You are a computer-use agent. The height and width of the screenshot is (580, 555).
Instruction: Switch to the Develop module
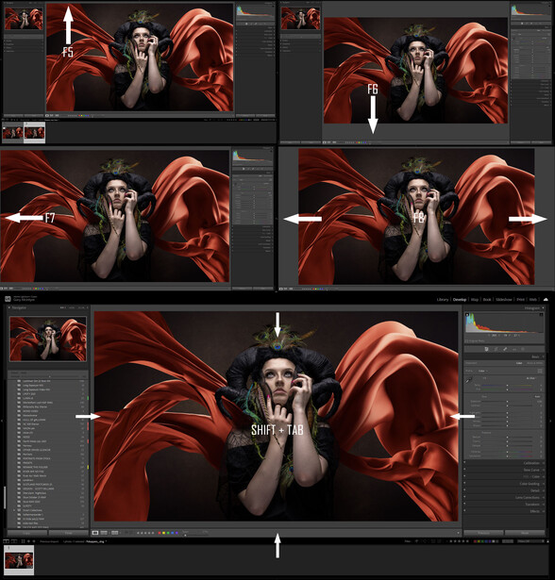pos(460,299)
